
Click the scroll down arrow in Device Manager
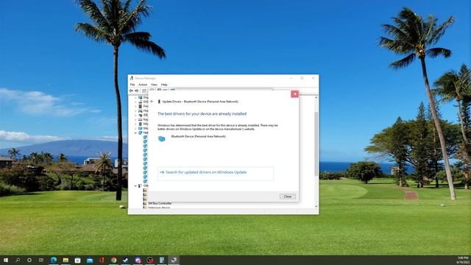(316, 206)
